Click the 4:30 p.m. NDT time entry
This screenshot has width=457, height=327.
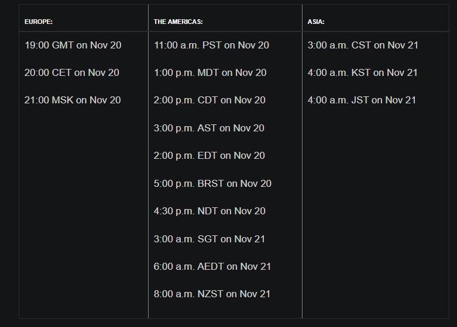[209, 211]
